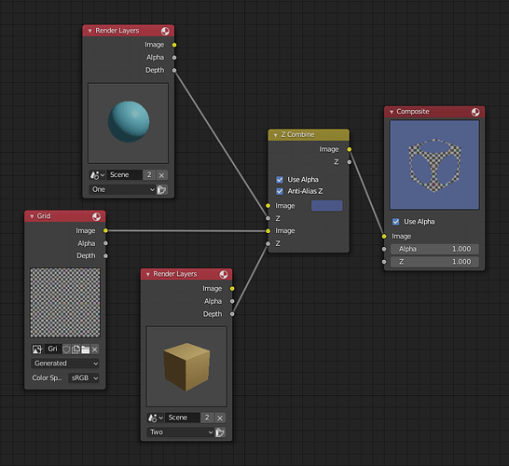Image resolution: width=509 pixels, height=466 pixels.
Task: Collapse the Composite node
Action: tap(392, 112)
